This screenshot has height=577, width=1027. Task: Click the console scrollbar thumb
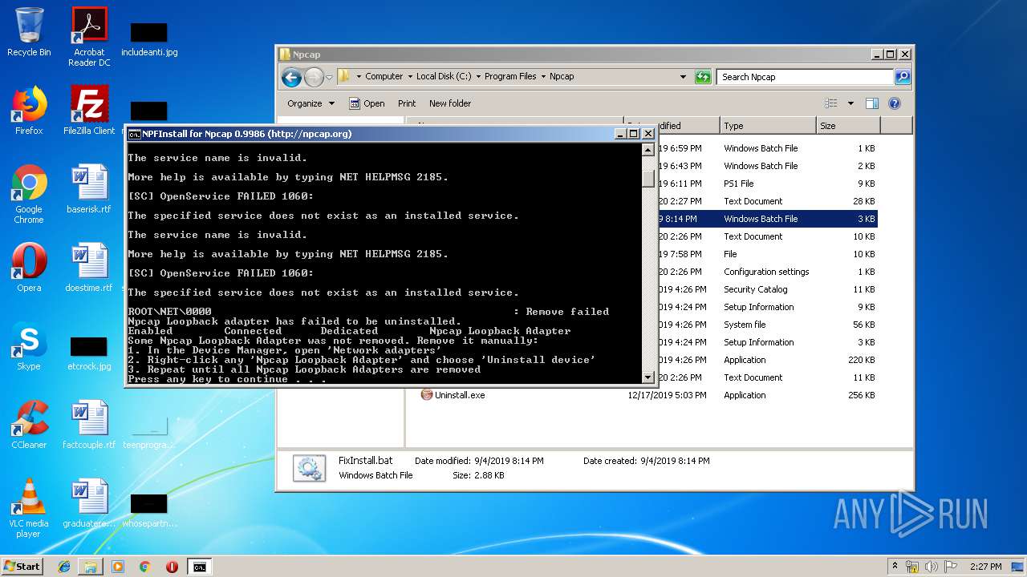point(648,178)
